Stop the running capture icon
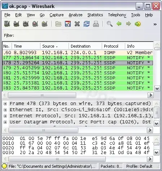The height and width of the screenshot is (171, 162). [35, 24]
